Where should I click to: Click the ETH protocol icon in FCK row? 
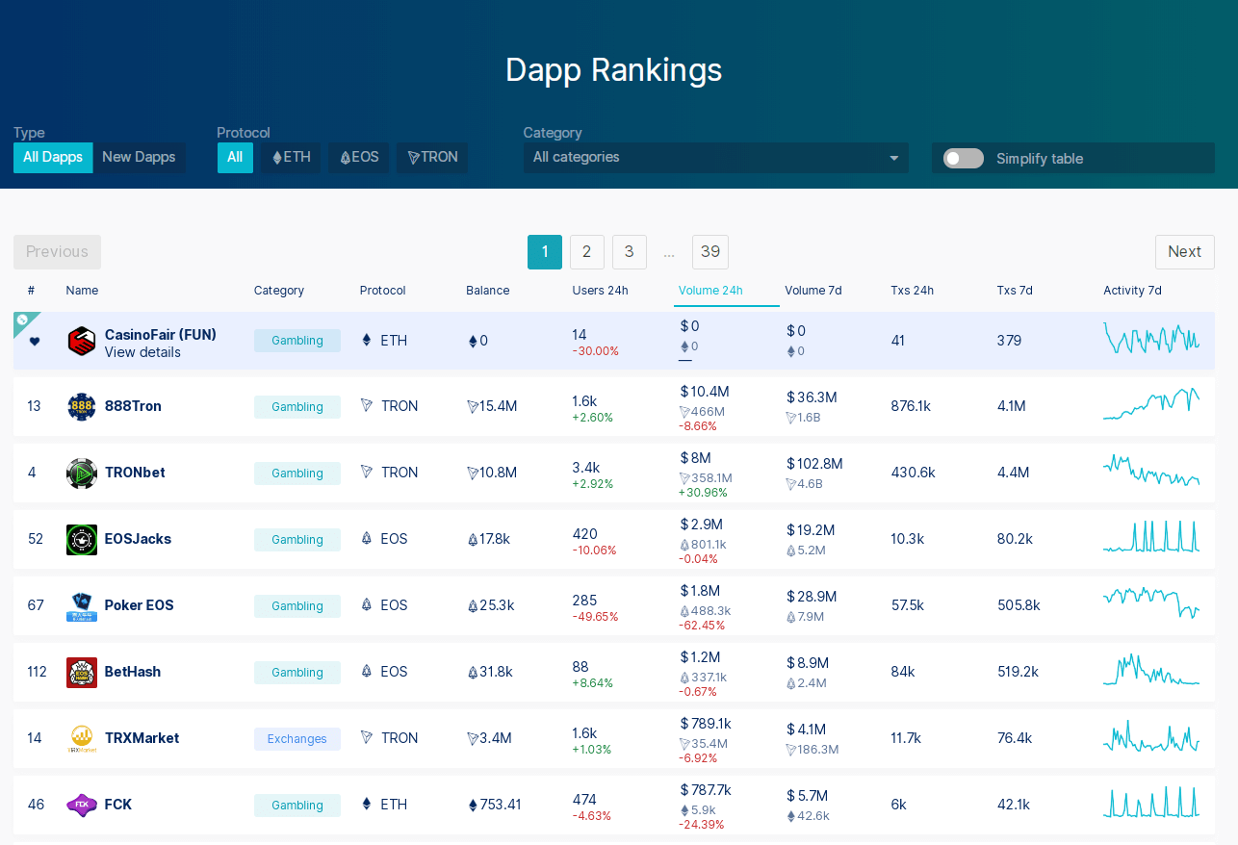pyautogui.click(x=366, y=804)
